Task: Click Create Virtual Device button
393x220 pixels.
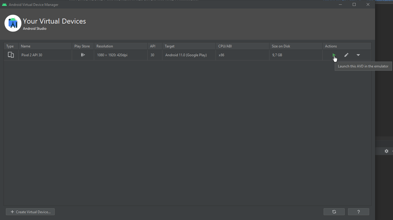Action: tap(30, 212)
